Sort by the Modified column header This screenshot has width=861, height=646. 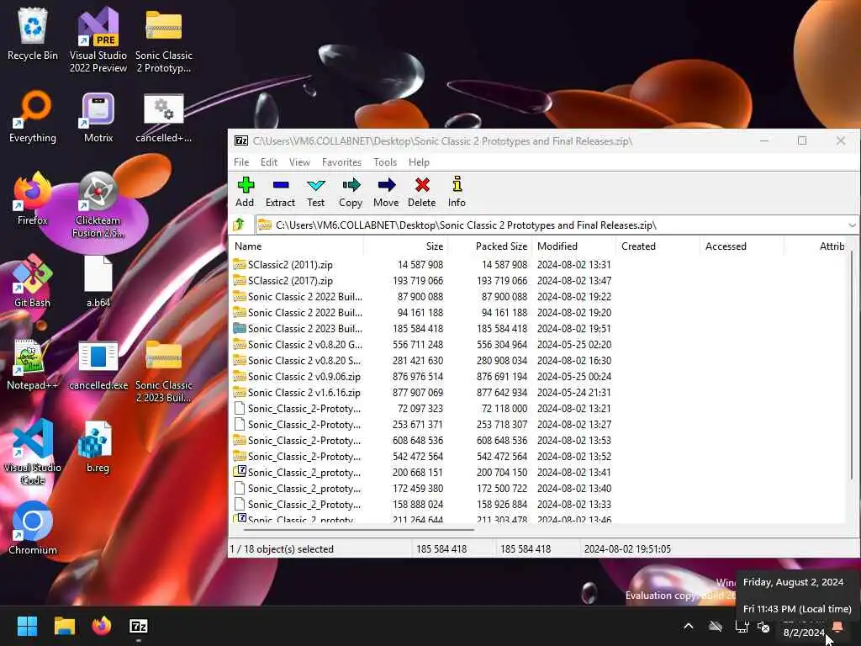click(573, 246)
